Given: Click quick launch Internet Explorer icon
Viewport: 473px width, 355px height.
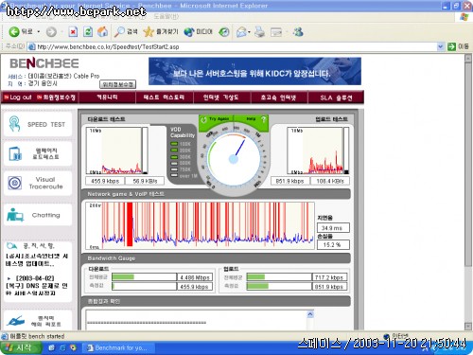Looking at the screenshot, I should tap(62, 347).
